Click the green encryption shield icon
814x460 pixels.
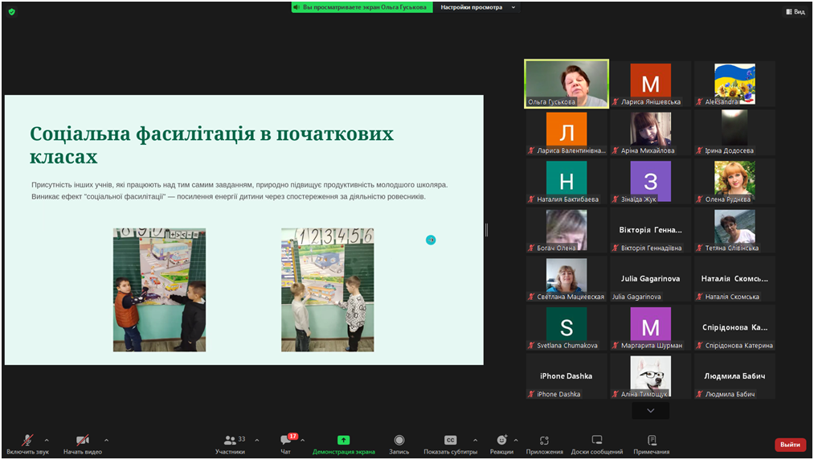(x=11, y=11)
